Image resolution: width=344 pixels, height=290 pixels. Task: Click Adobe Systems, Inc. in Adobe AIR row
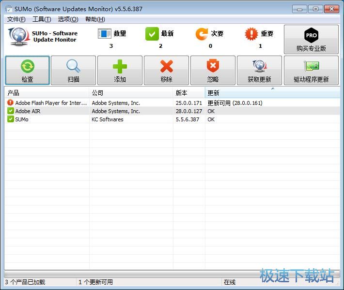tap(116, 111)
